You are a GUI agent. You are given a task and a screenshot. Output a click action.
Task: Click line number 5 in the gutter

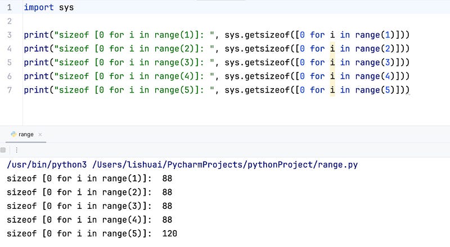(9, 62)
